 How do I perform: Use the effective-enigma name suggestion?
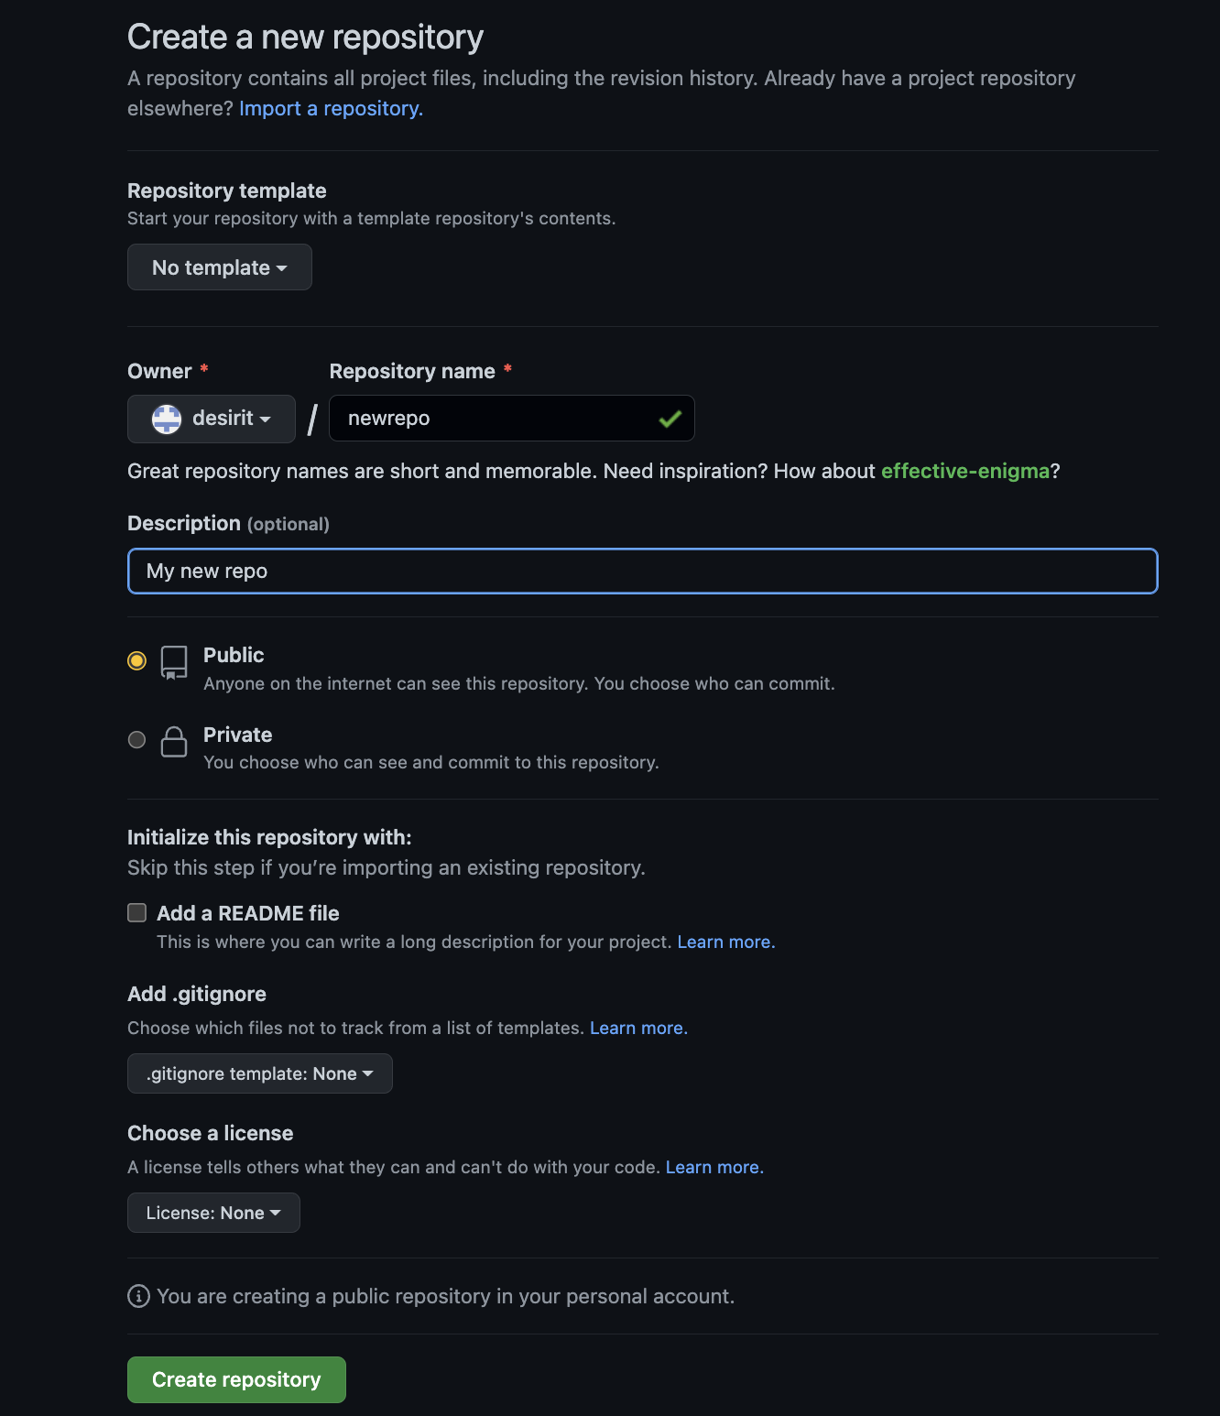pyautogui.click(x=965, y=471)
